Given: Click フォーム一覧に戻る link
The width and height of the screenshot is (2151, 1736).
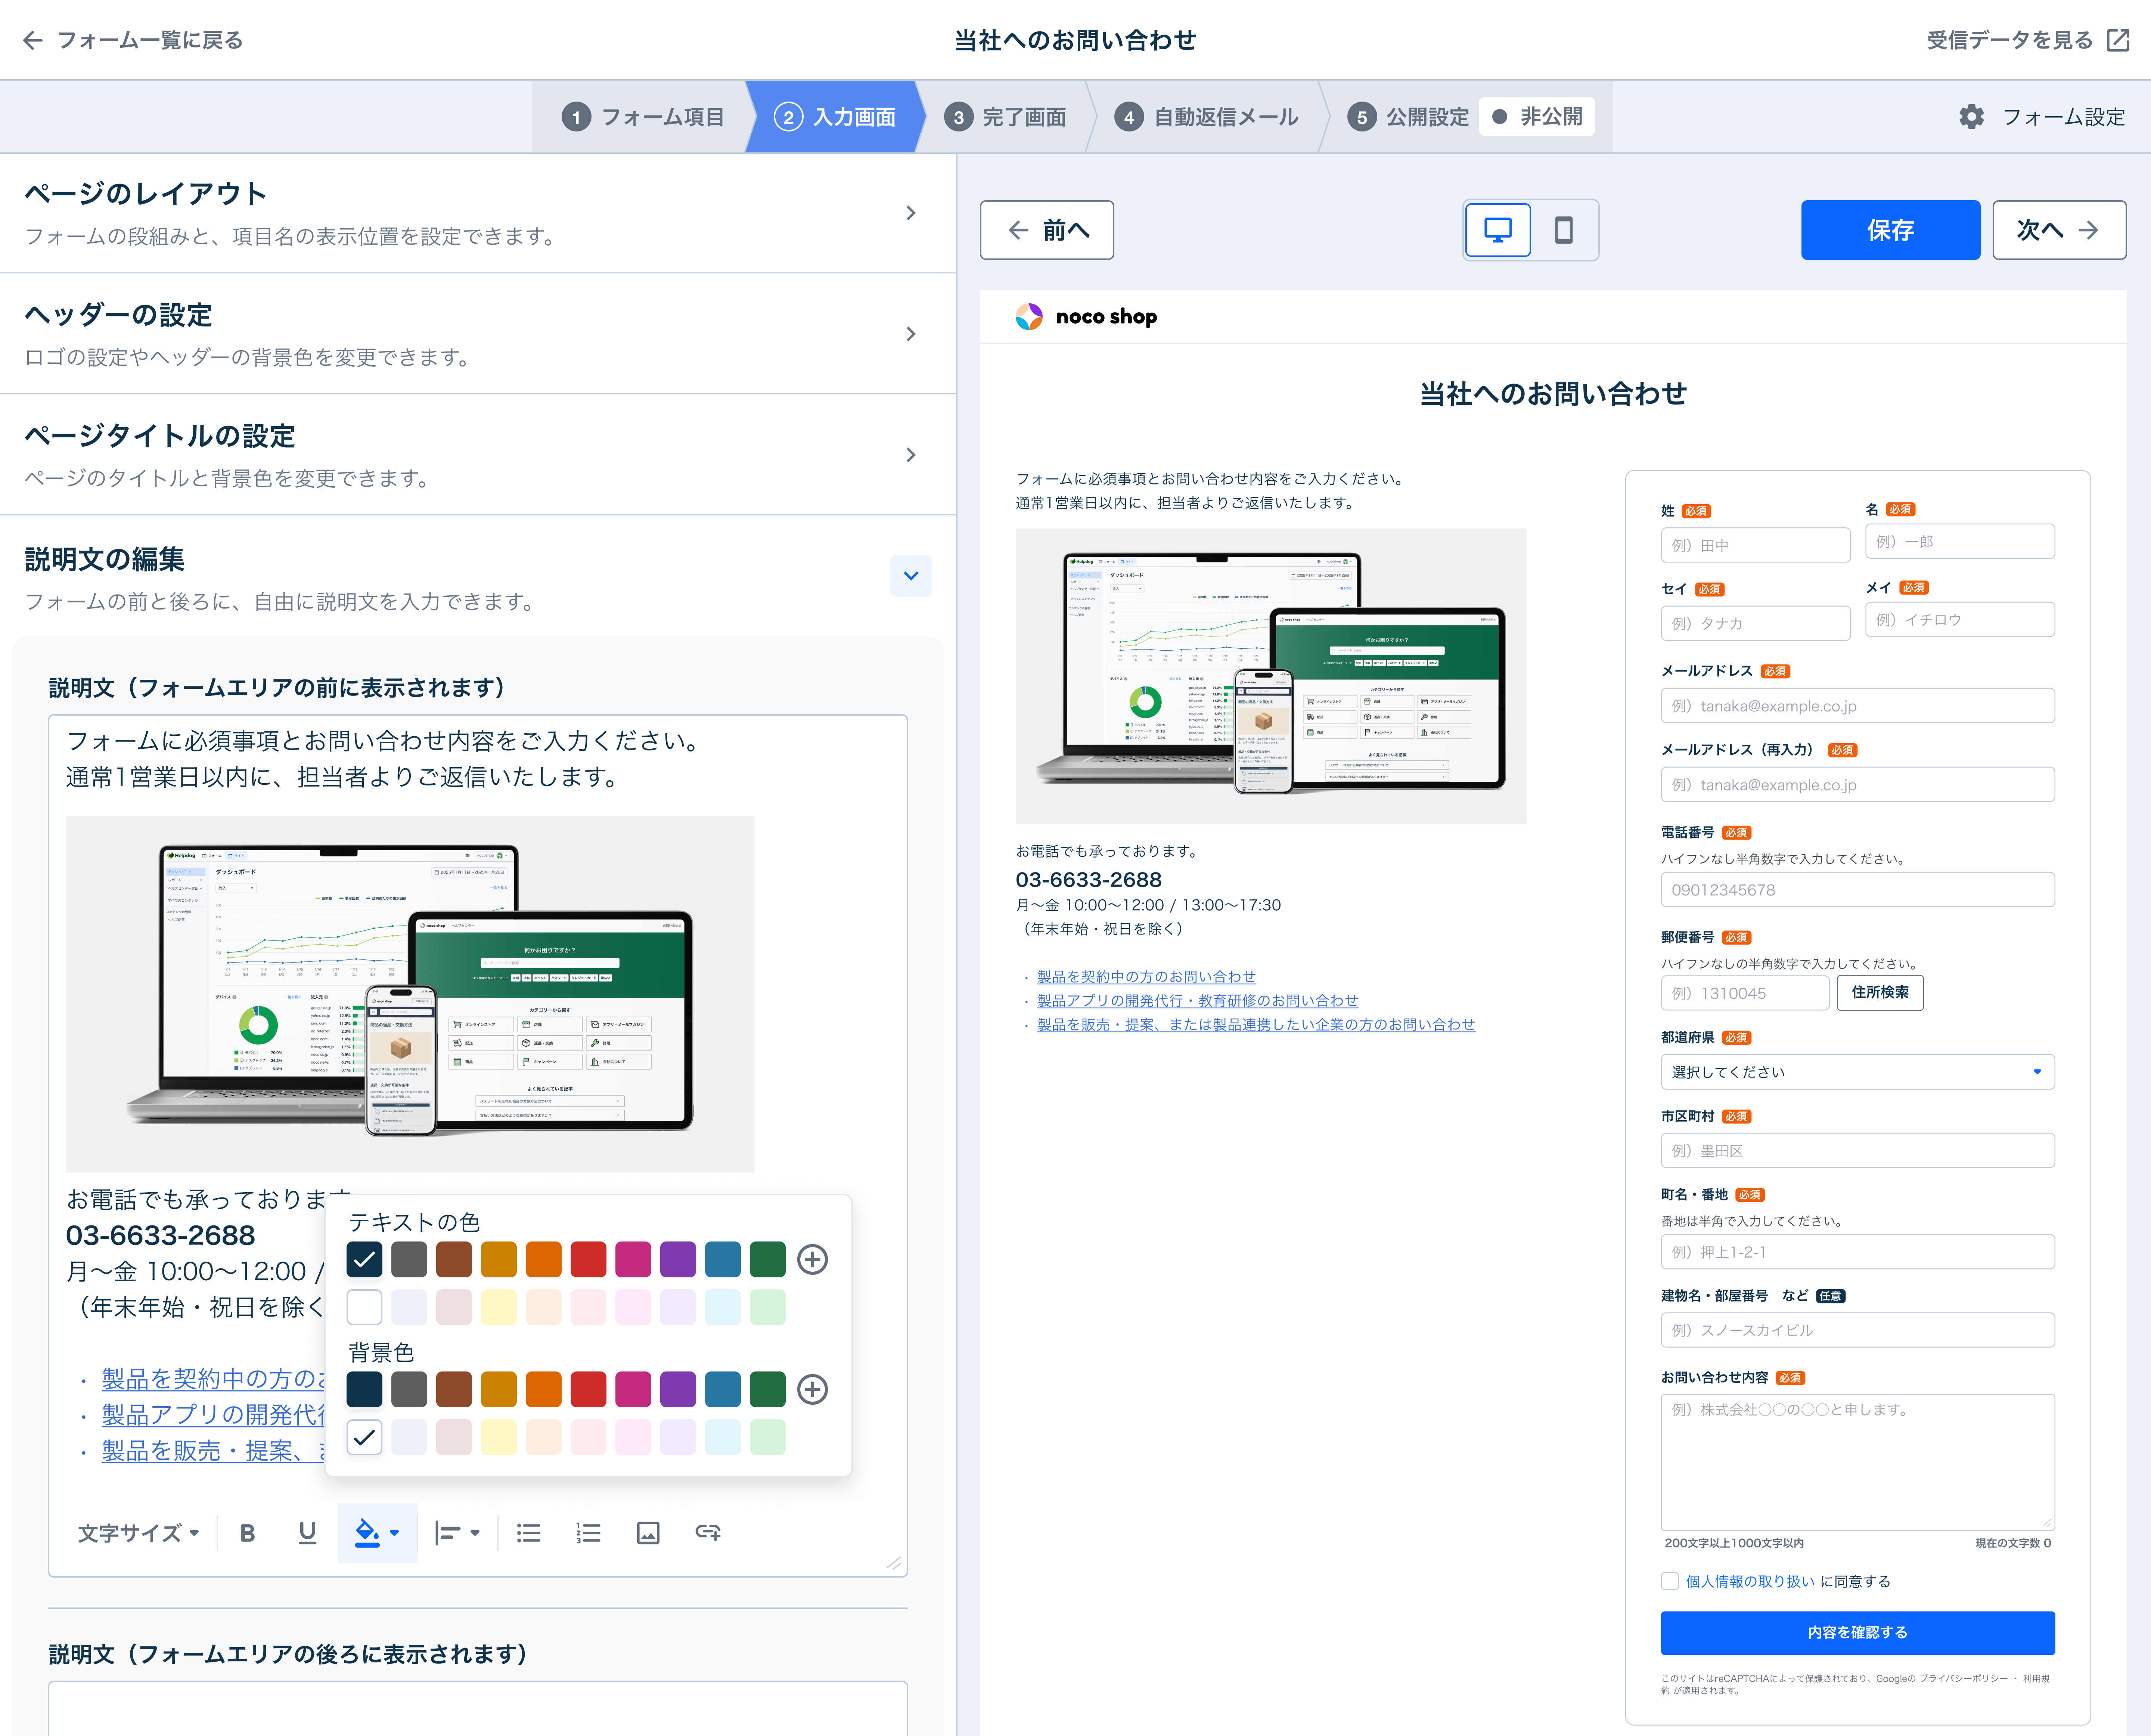Looking at the screenshot, I should pos(150,40).
